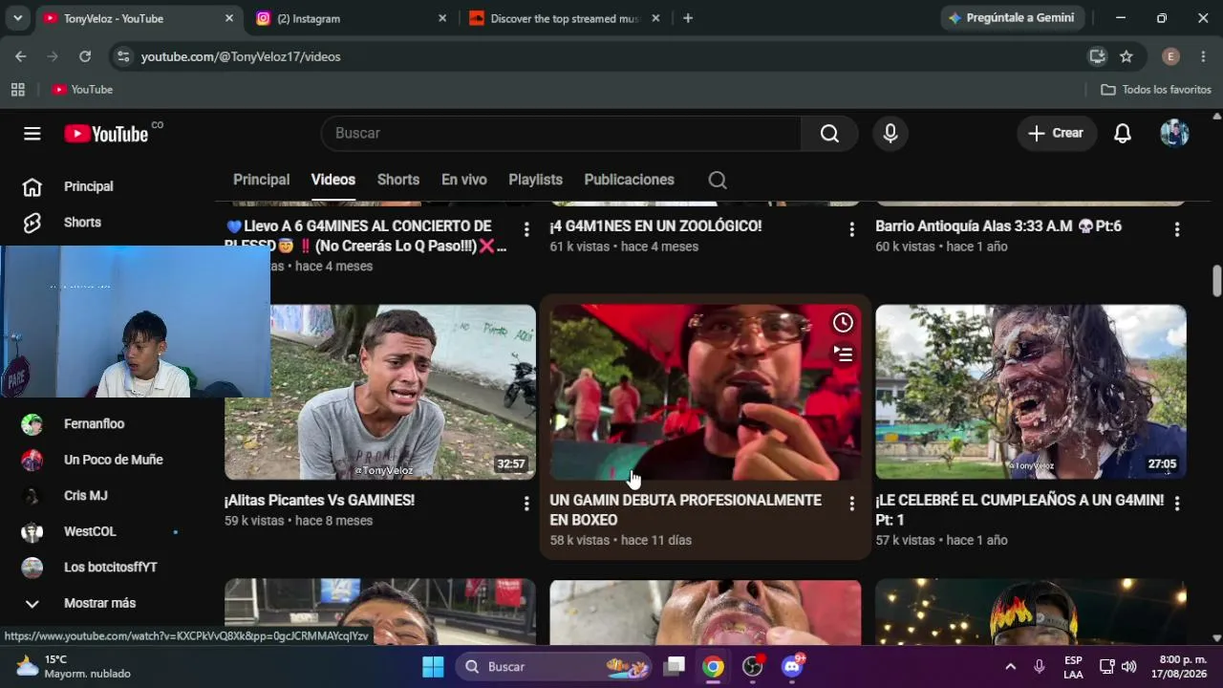Viewport: 1223px width, 688px height.
Task: Open YouTube notifications bell
Action: [1123, 134]
